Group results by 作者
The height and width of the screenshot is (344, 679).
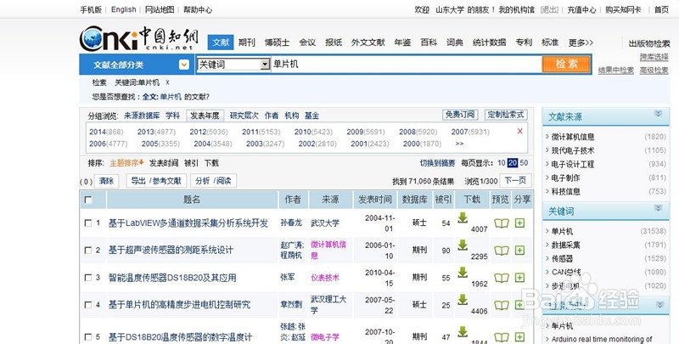[272, 116]
